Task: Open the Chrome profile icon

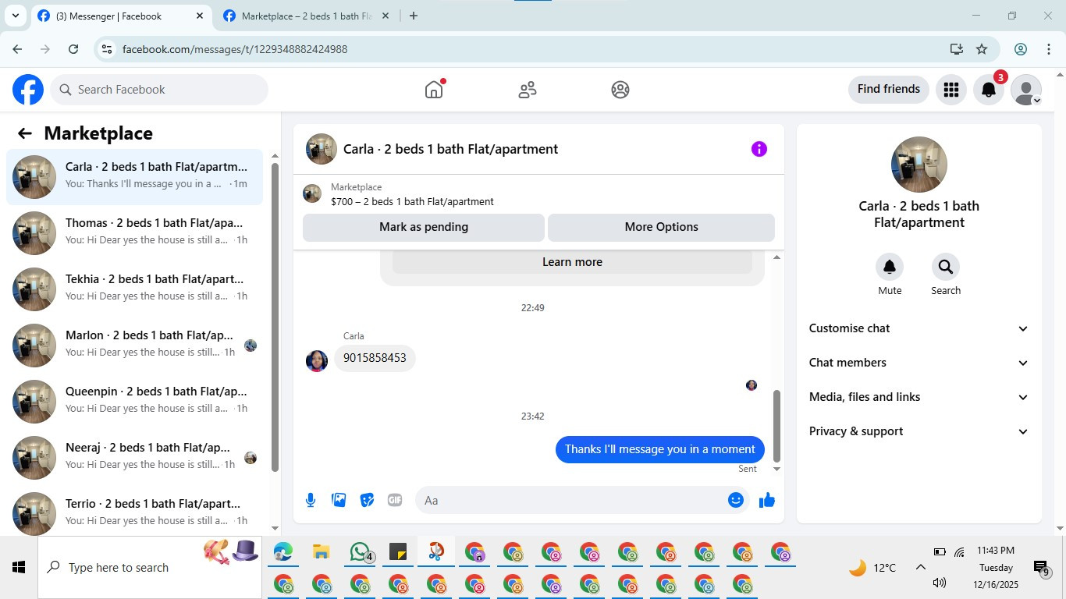Action: [x=1021, y=49]
